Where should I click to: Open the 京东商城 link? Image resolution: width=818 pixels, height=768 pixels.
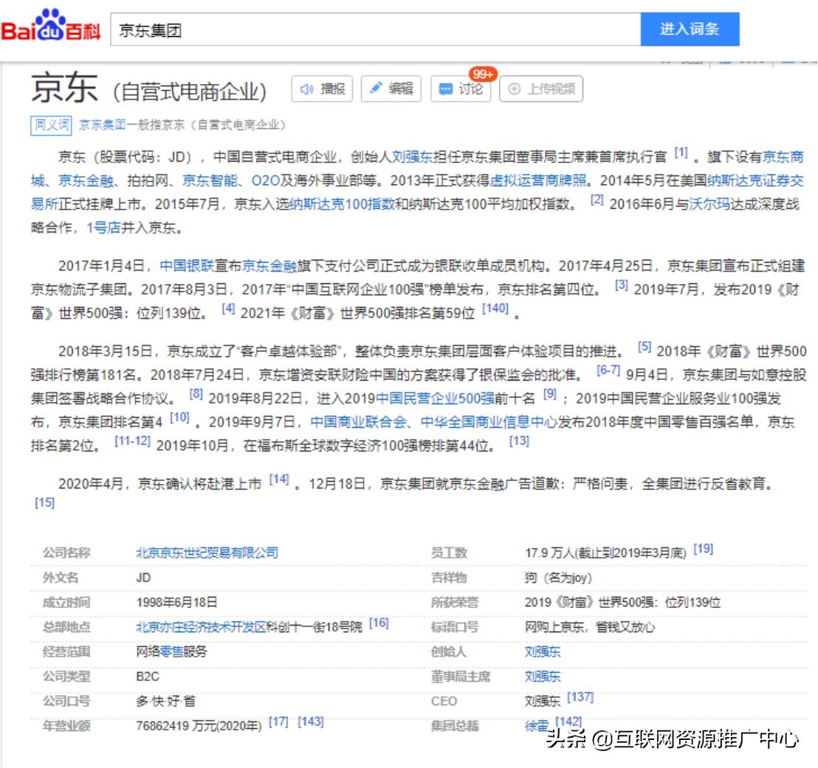point(783,157)
